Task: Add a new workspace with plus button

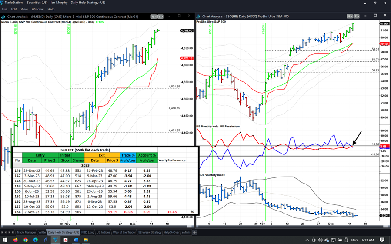Action: click(195, 233)
